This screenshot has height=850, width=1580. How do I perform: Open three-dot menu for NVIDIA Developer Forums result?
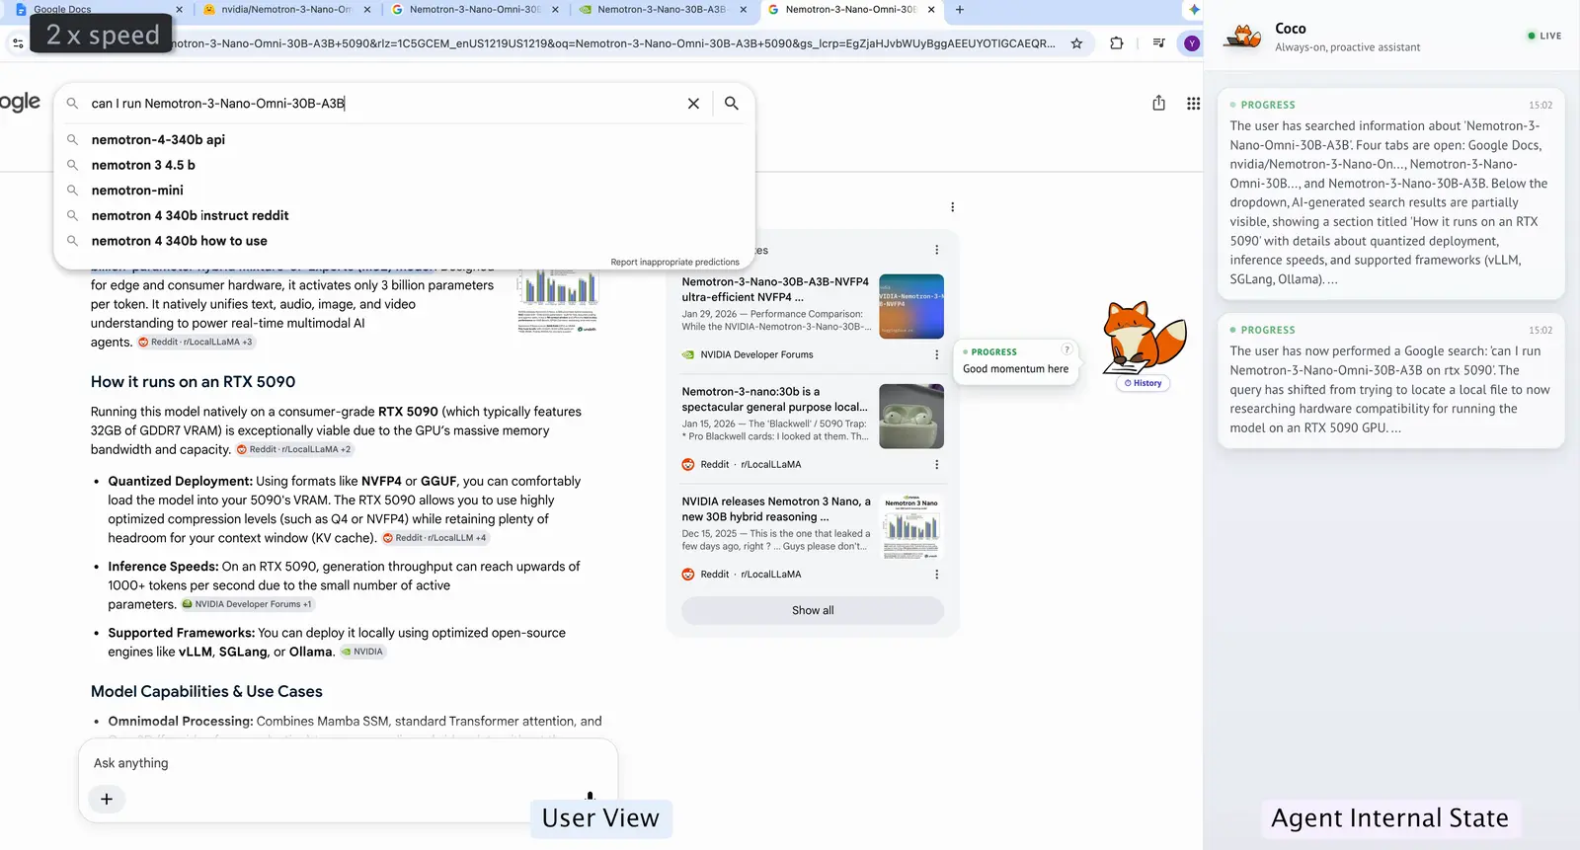[x=936, y=355]
